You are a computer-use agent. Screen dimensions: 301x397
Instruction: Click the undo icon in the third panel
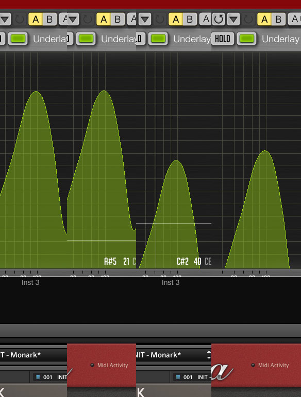pos(160,20)
